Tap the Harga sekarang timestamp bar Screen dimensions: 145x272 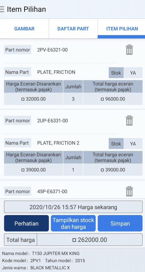pos(73,207)
